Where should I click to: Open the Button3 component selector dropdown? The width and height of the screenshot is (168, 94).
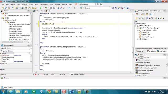[x=31, y=48]
